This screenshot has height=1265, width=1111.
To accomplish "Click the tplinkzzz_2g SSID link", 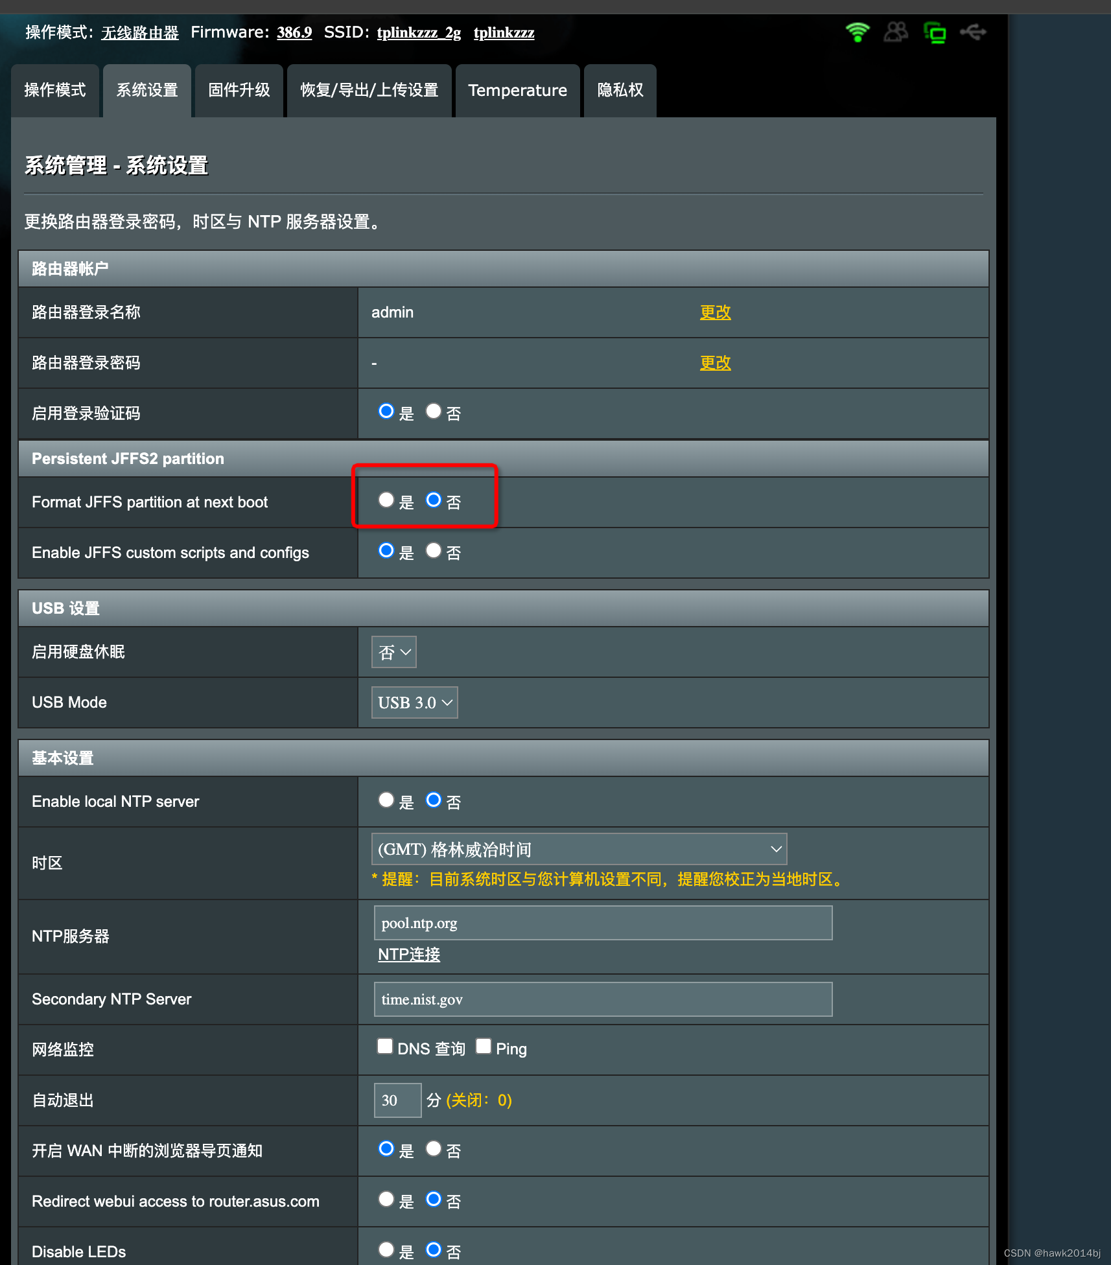I will [418, 32].
